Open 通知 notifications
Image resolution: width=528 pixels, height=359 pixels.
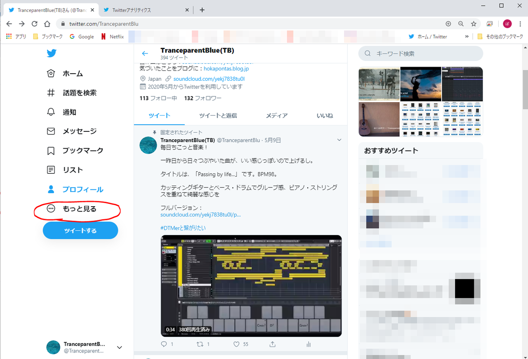pos(62,112)
